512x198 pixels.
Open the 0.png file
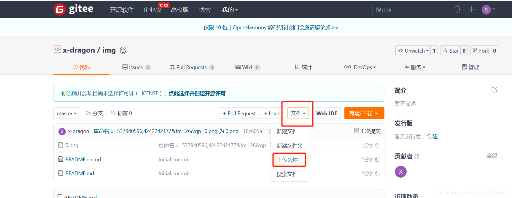pos(72,145)
